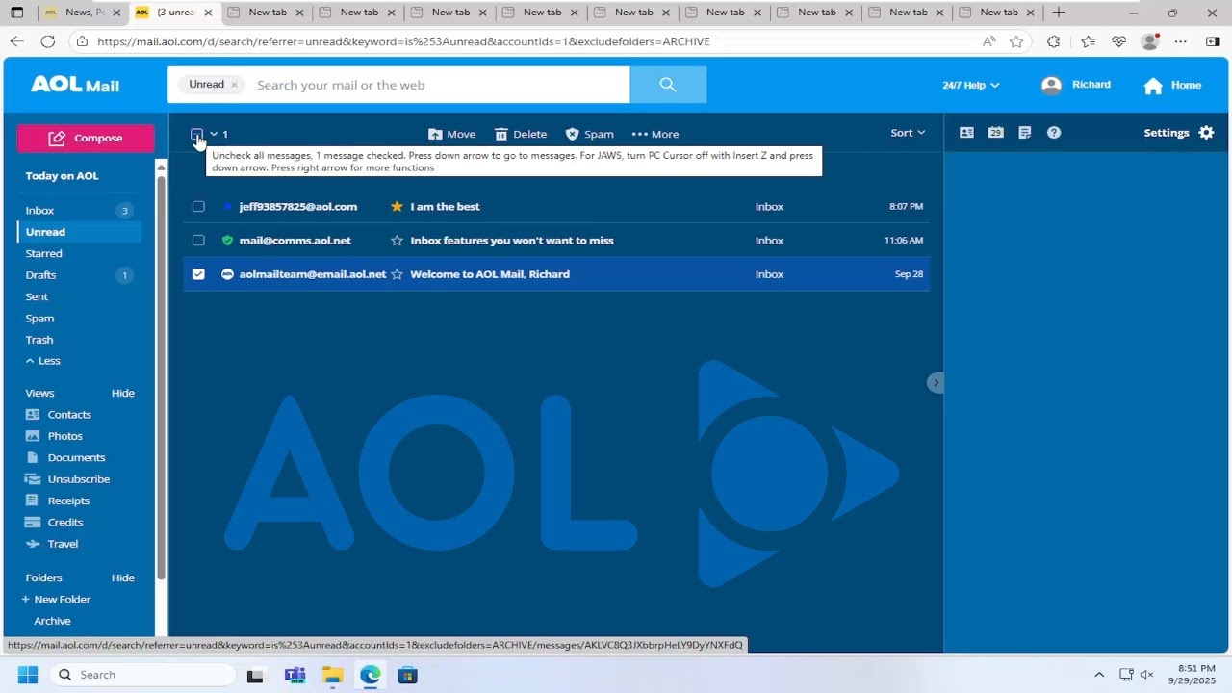Open Windows Start menu
Image resolution: width=1232 pixels, height=693 pixels.
click(x=27, y=675)
